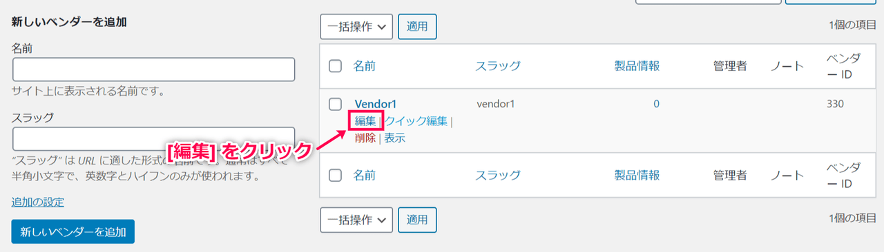The image size is (884, 252).
Task: Select the header row's select-all checkbox
Action: click(336, 66)
